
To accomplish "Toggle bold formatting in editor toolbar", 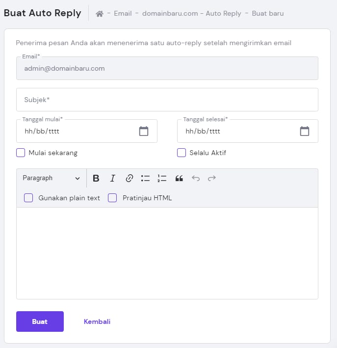I will point(96,178).
